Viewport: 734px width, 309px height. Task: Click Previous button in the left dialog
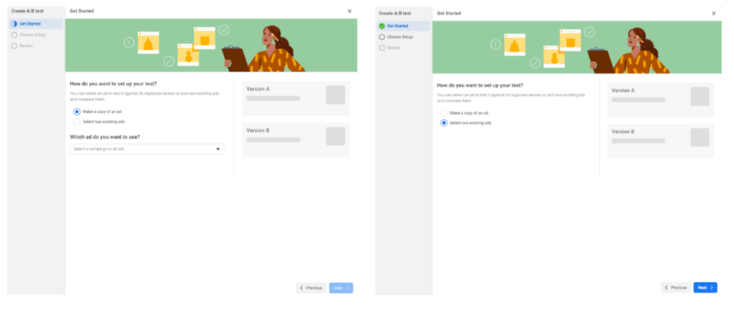311,288
